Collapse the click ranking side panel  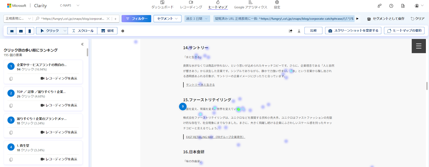pos(82,44)
